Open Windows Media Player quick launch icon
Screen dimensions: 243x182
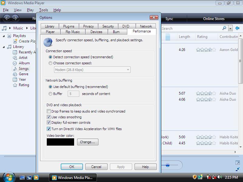coord(36,177)
